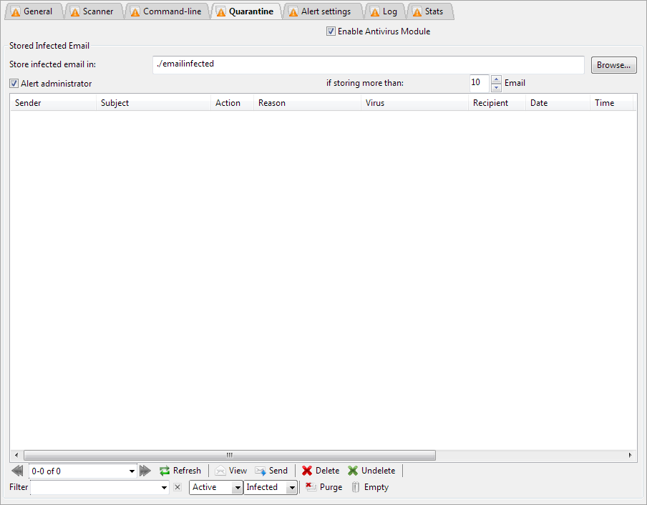The width and height of the screenshot is (647, 505).
Task: Click the Send mail icon
Action: tap(261, 471)
